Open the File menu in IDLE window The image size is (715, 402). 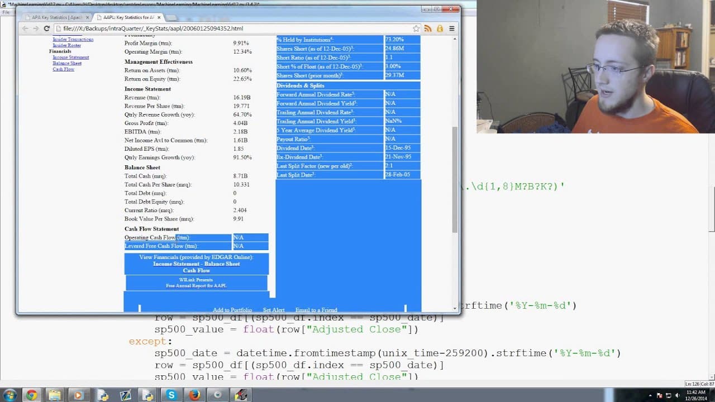click(x=5, y=12)
